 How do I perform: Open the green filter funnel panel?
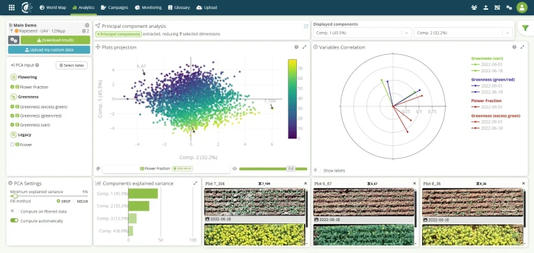pyautogui.click(x=526, y=28)
